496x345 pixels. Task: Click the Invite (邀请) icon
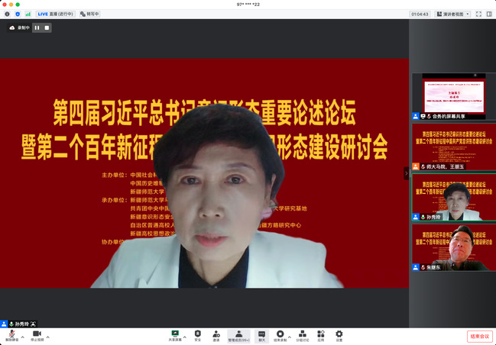(216, 334)
